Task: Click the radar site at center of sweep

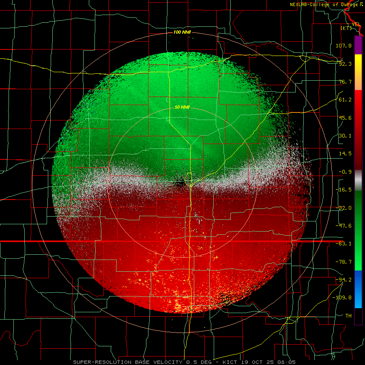Action: click(182, 182)
